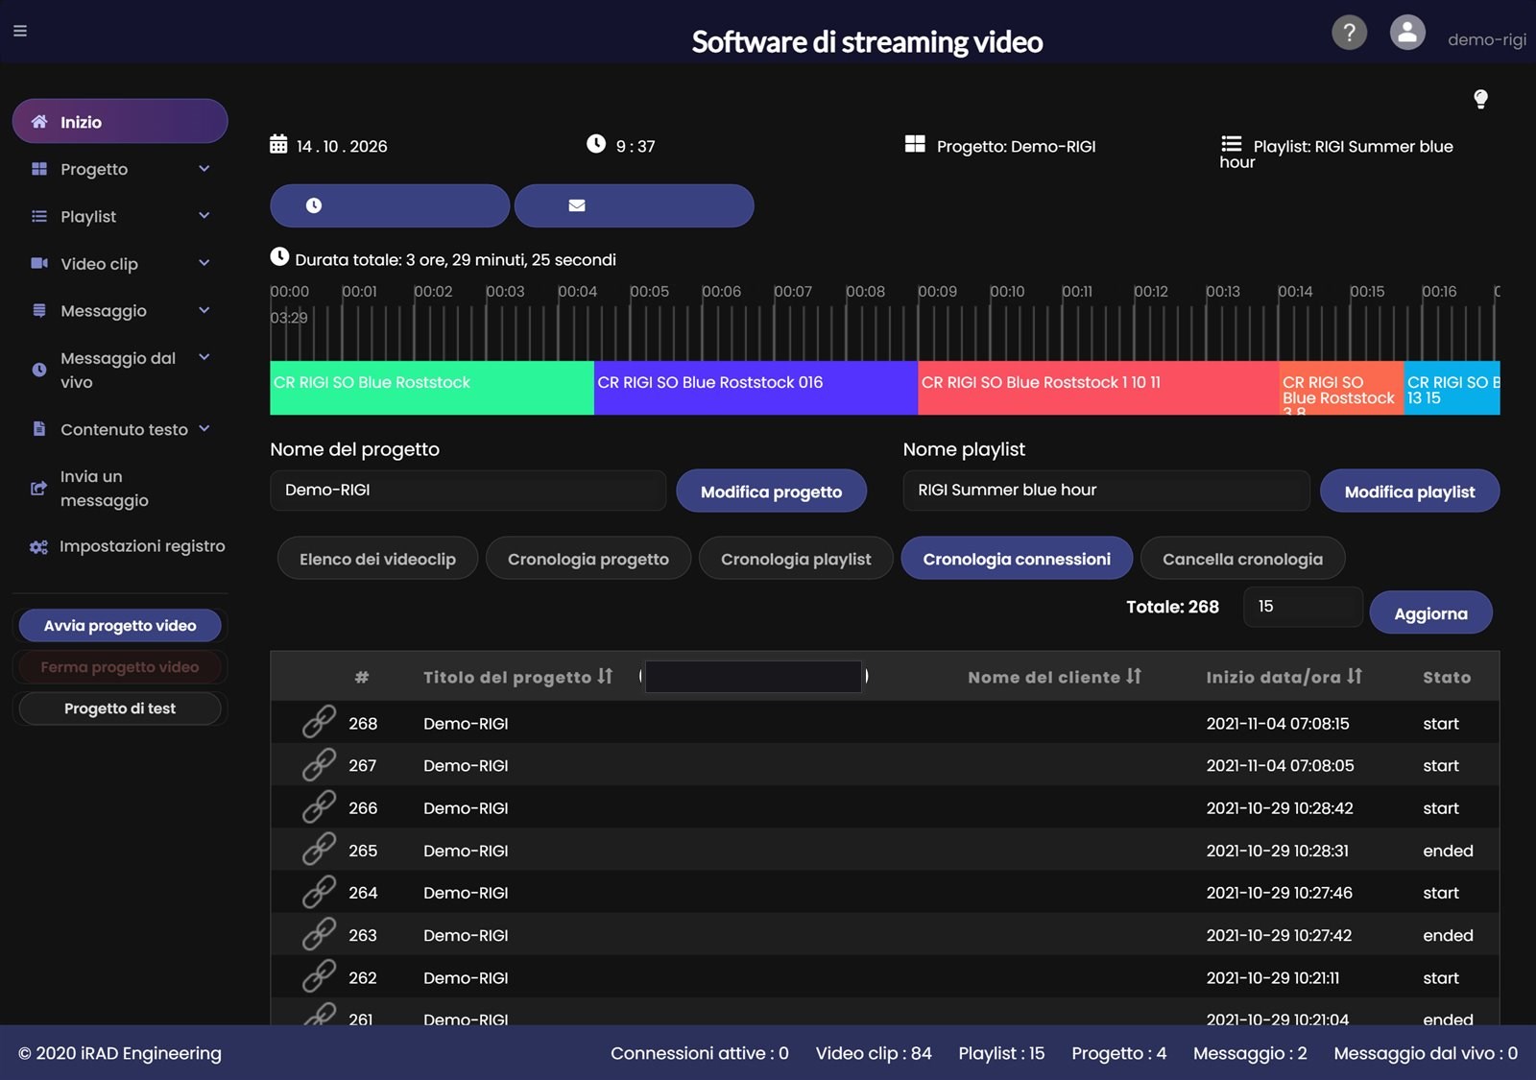Viewport: 1536px width, 1080px height.
Task: Open link icon for connection 264
Action: point(319,892)
